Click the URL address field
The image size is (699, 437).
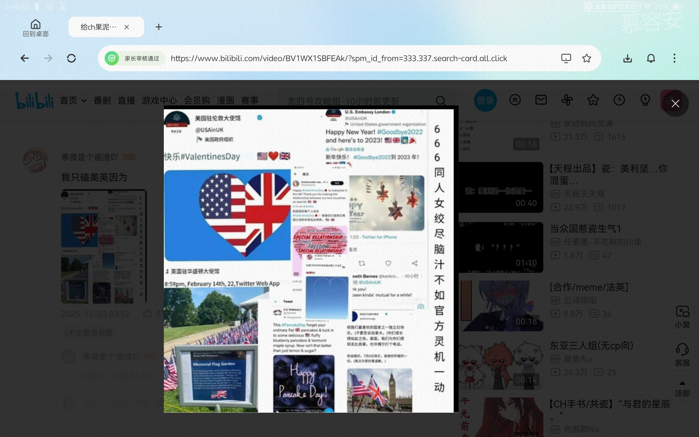coord(339,58)
